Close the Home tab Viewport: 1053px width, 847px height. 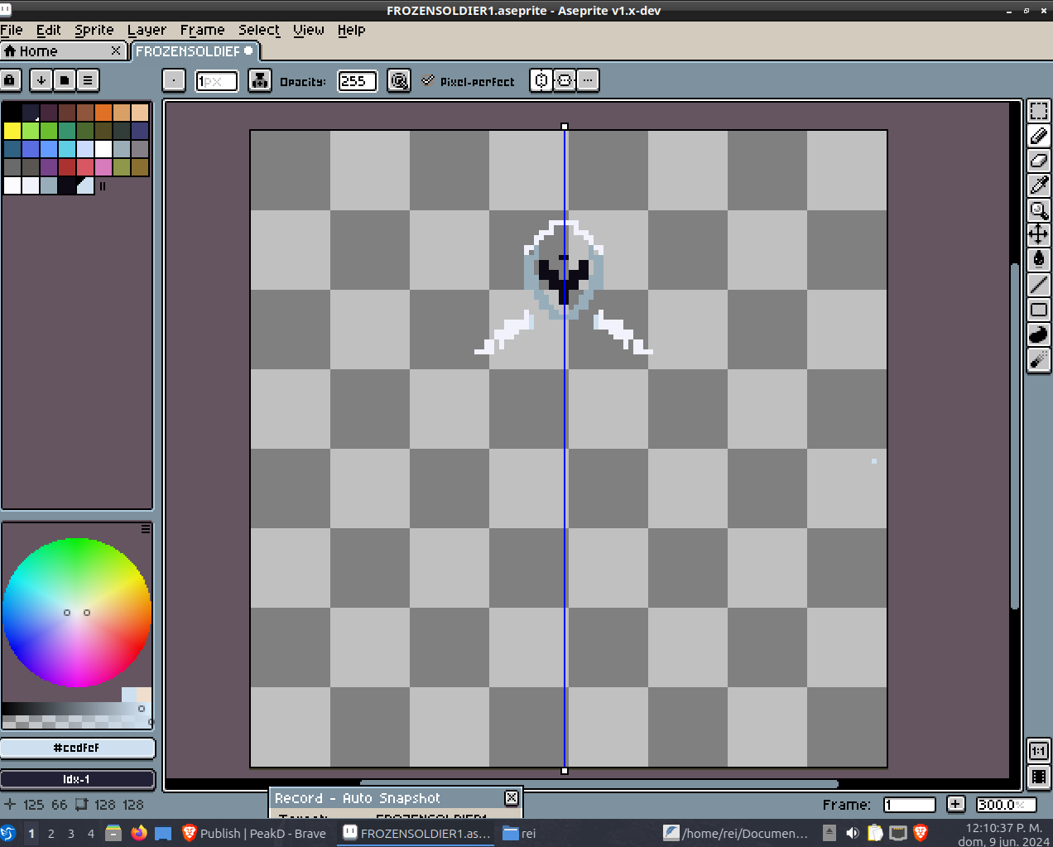tap(116, 51)
